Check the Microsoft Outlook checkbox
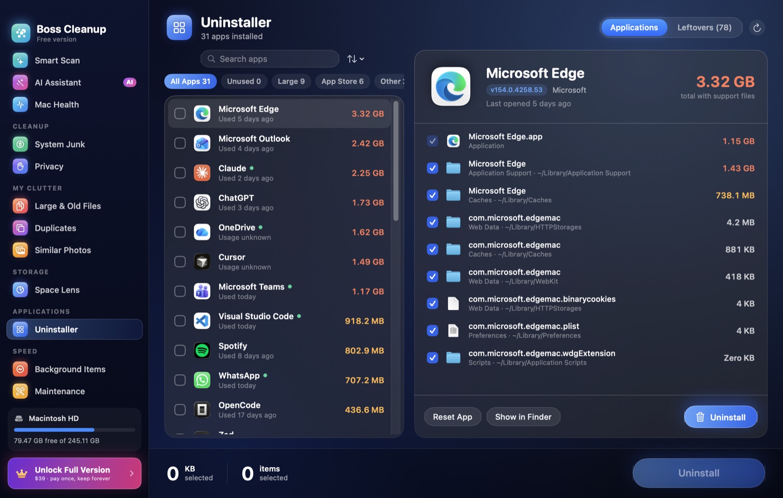This screenshot has width=783, height=498. coord(180,143)
